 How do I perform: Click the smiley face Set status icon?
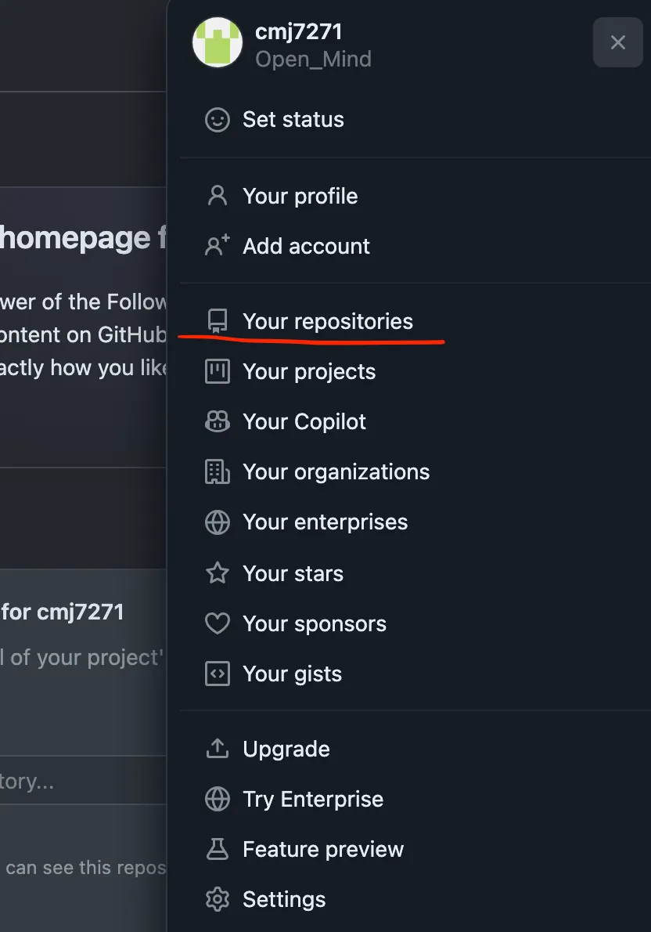point(217,120)
